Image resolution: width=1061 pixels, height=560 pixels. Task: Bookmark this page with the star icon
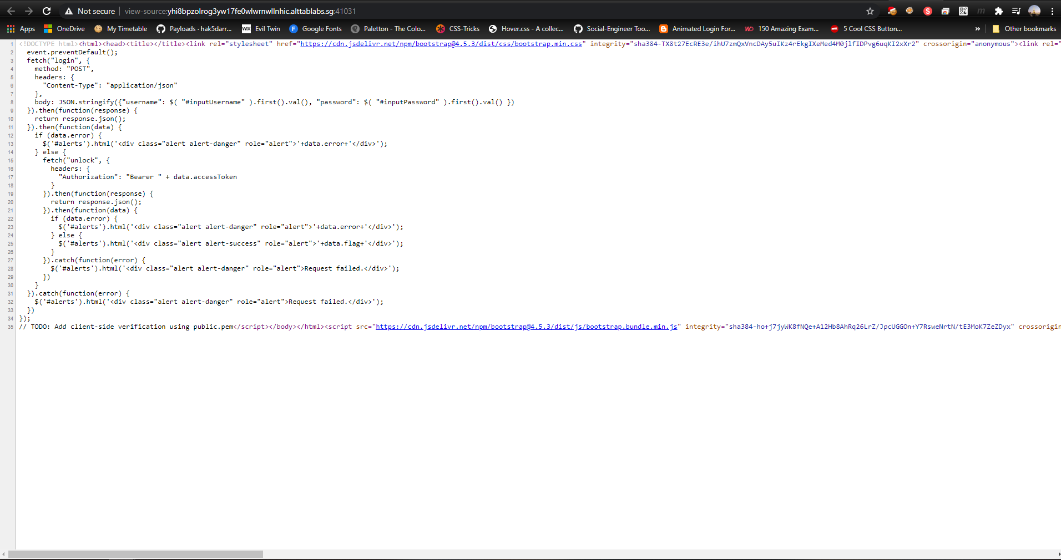click(x=870, y=11)
